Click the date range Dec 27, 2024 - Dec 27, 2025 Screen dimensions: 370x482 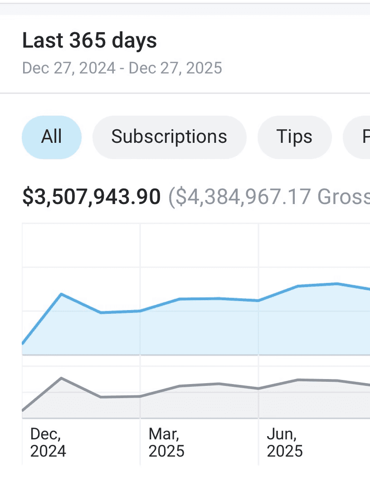(122, 68)
